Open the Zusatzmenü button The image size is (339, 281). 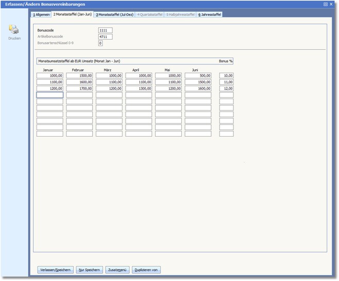click(117, 270)
